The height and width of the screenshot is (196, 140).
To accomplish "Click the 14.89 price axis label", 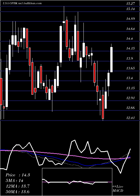I will [130, 19].
